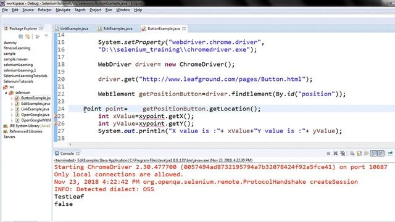Image resolution: width=395 pixels, height=222 pixels.
Task: Open the Project menu
Action: [x=96, y=10]
